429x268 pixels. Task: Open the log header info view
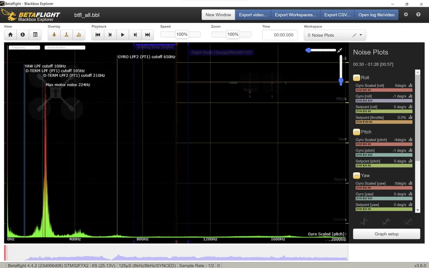coord(23,35)
